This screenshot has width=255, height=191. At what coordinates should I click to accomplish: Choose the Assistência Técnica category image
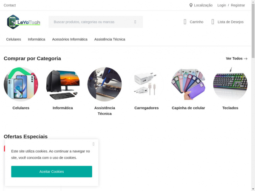pos(105,84)
